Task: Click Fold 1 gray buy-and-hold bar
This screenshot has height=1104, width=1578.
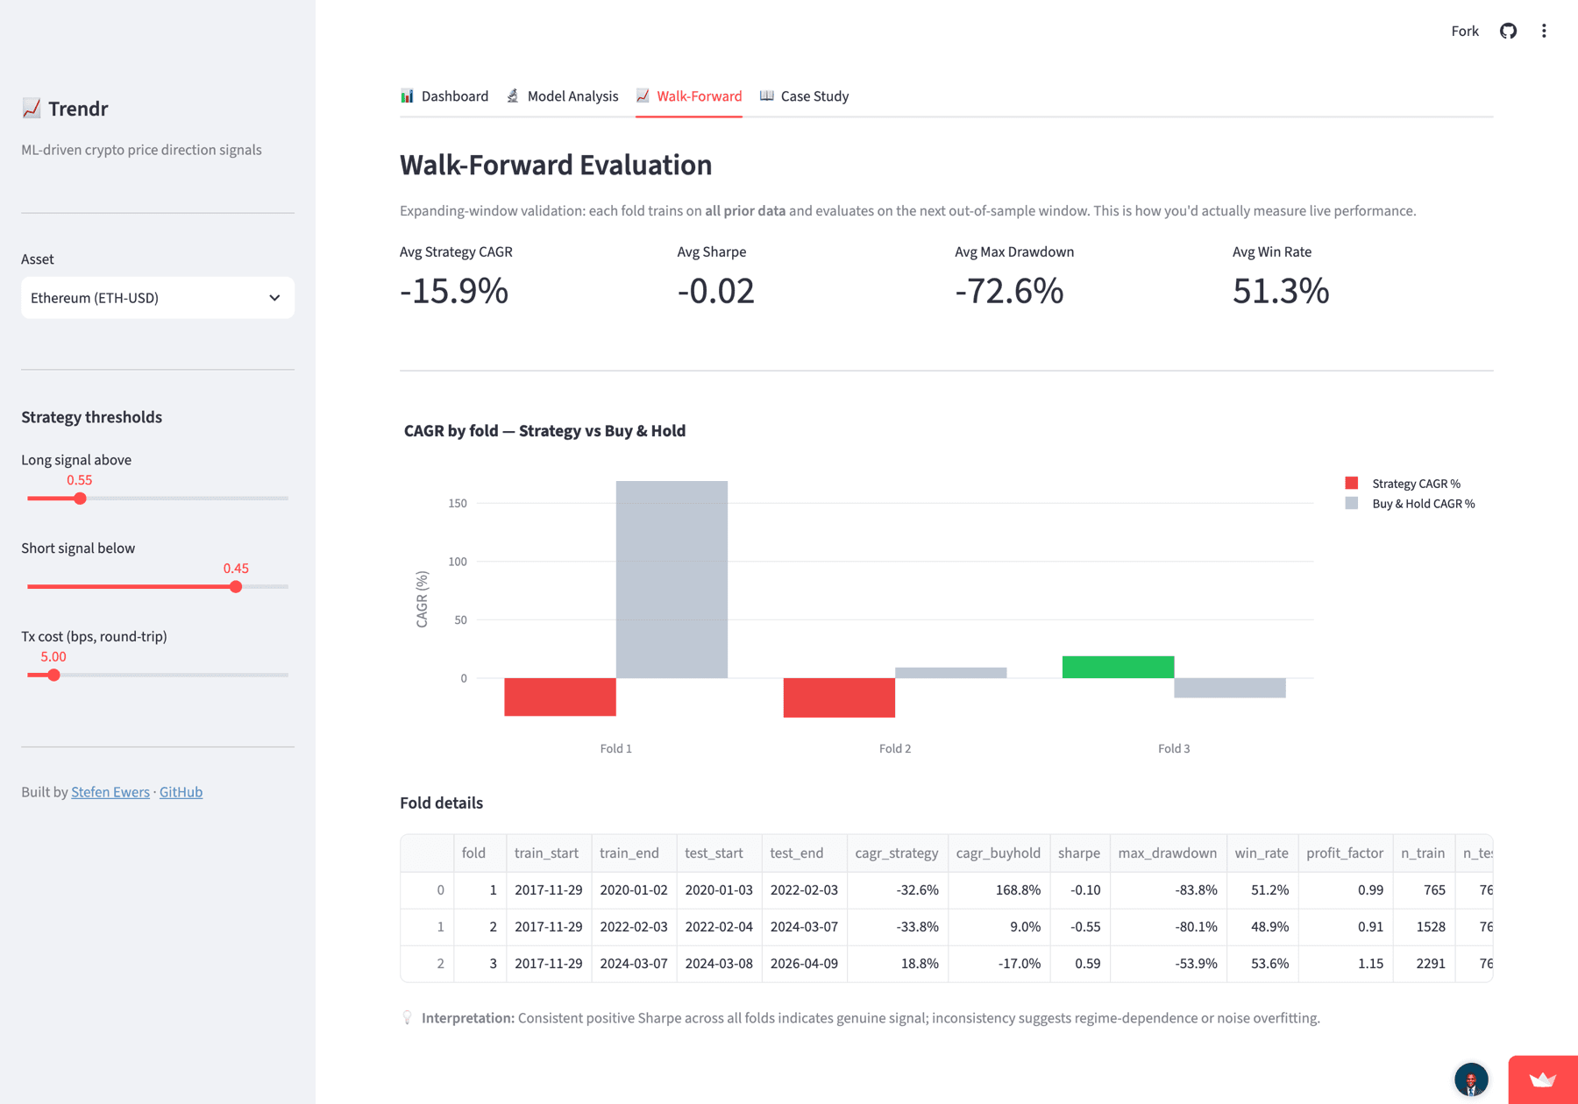Action: click(x=672, y=579)
